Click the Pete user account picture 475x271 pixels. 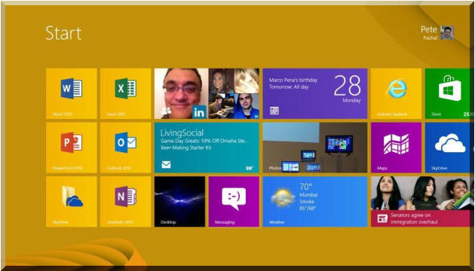447,32
